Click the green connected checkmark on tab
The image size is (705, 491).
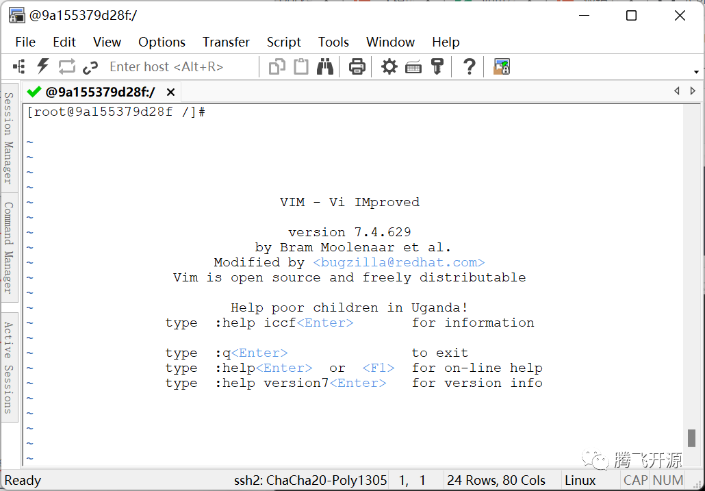[x=34, y=92]
